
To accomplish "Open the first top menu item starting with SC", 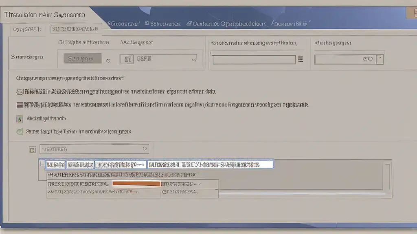I will coord(123,24).
